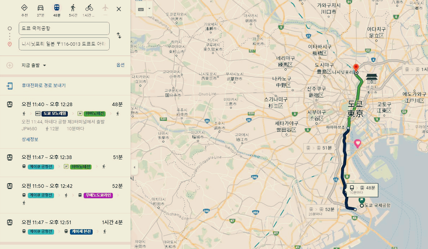Choose cycling mode (1시간)

click(x=89, y=10)
